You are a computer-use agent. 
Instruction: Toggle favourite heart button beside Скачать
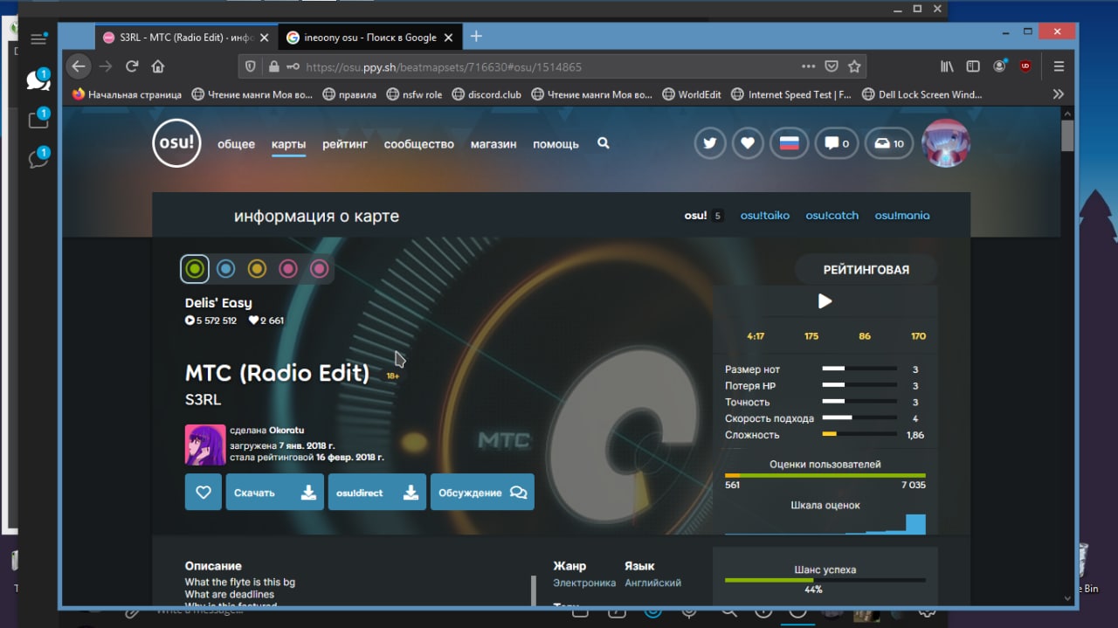(204, 492)
